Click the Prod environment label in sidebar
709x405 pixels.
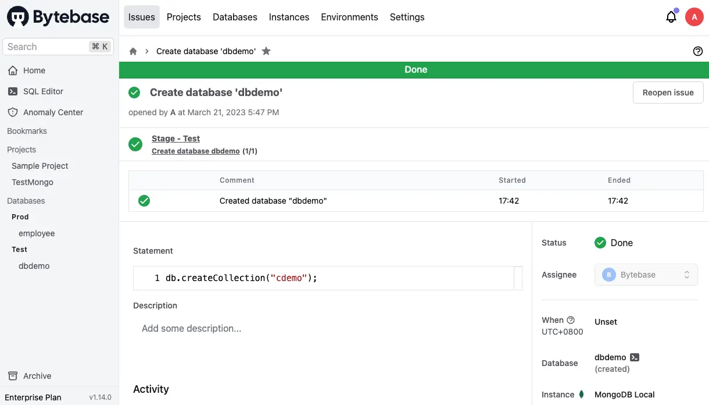20,216
